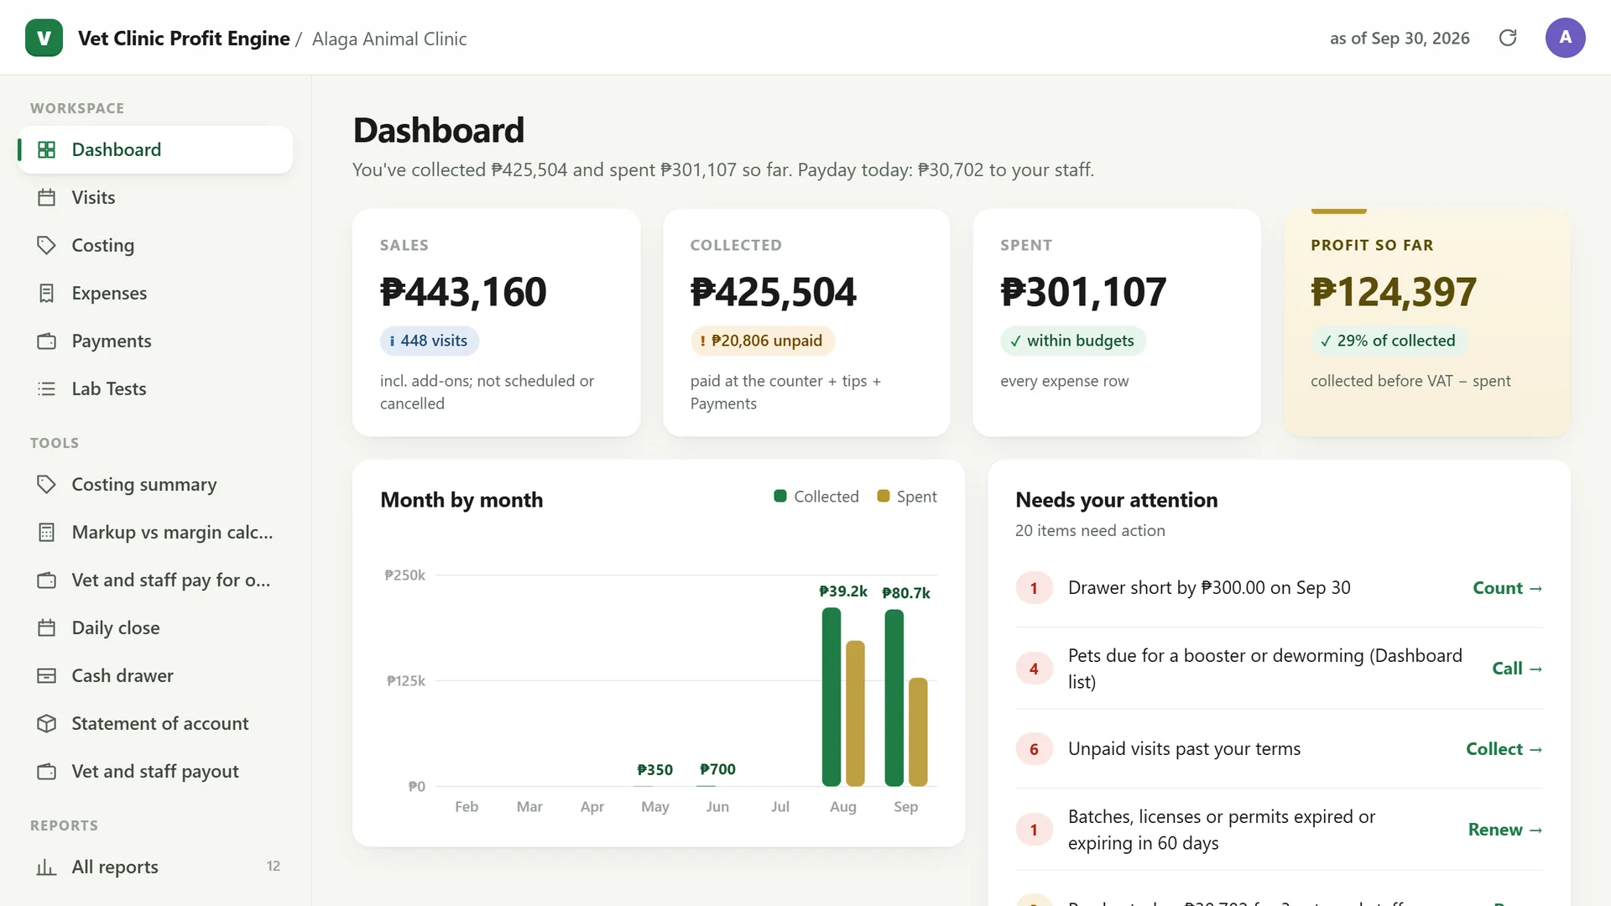Click the 12 count beside All reports
Image resolution: width=1611 pixels, height=906 pixels.
(x=274, y=867)
